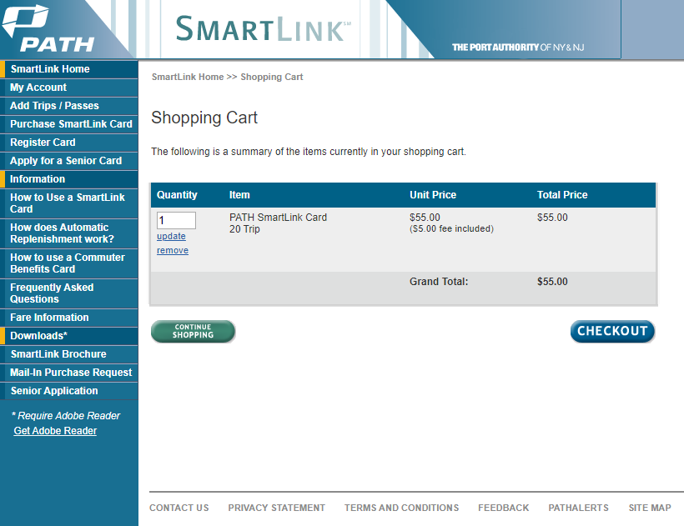This screenshot has height=526, width=684.
Task: Click the ($5.00 fee included) note
Action: point(451,228)
